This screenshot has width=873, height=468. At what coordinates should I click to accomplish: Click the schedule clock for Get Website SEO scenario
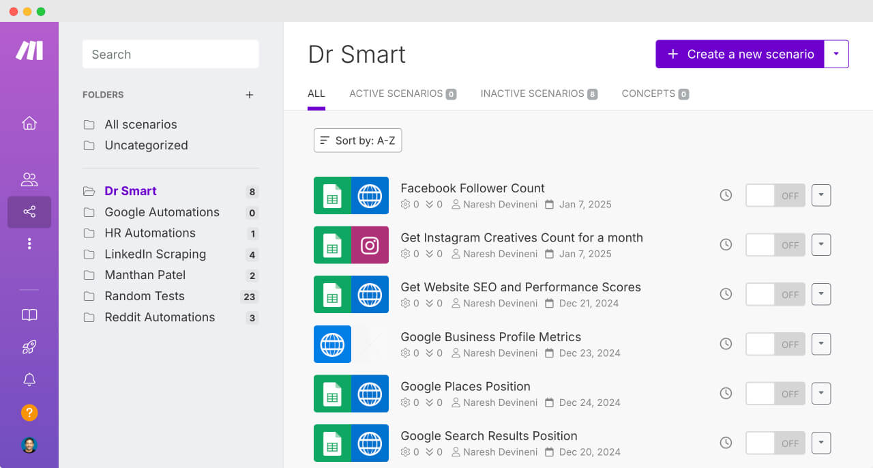[726, 294]
